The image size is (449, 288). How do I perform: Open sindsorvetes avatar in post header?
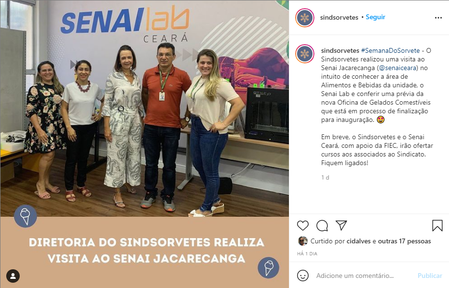(305, 18)
